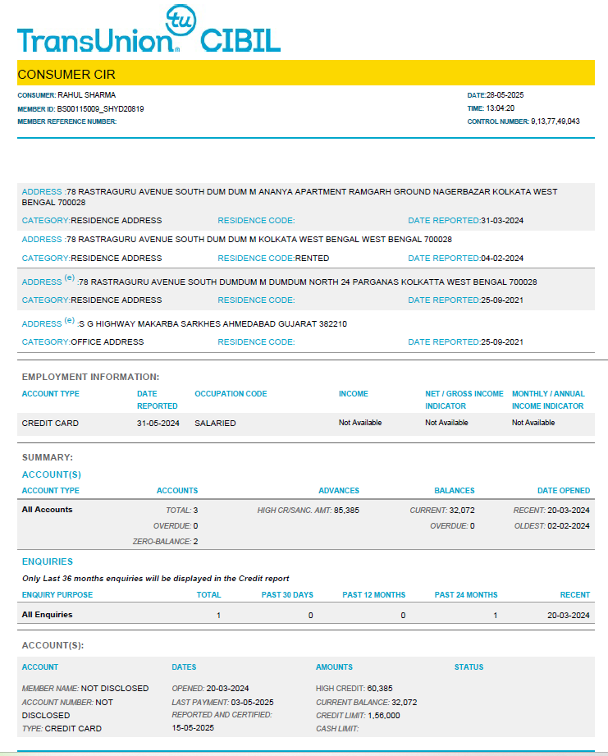Image resolution: width=608 pixels, height=756 pixels.
Task: Click the EMPLOYMENT INFORMATION section heading
Action: pyautogui.click(x=90, y=377)
